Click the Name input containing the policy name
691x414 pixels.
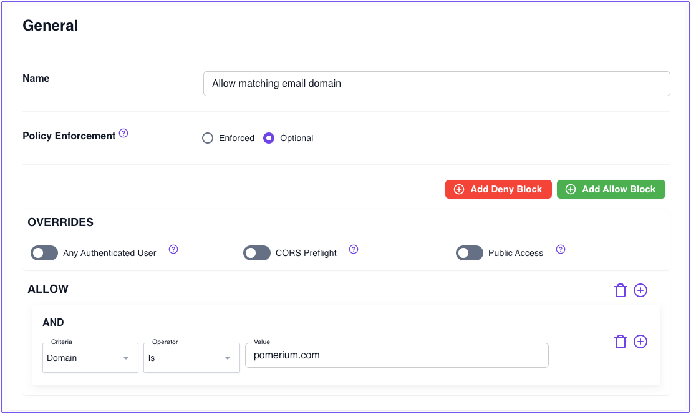tap(437, 83)
